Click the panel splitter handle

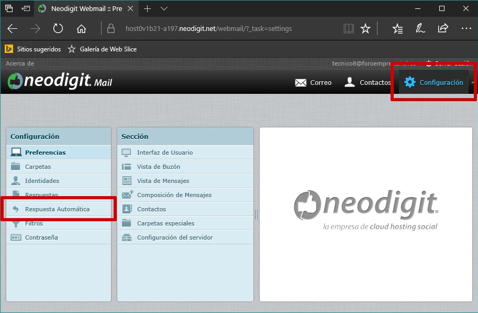coord(257,214)
